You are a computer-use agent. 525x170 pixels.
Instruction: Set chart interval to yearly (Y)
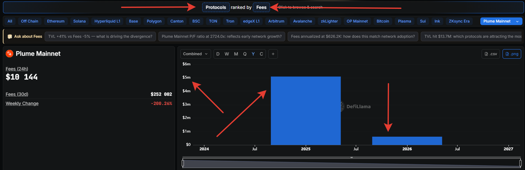(253, 54)
